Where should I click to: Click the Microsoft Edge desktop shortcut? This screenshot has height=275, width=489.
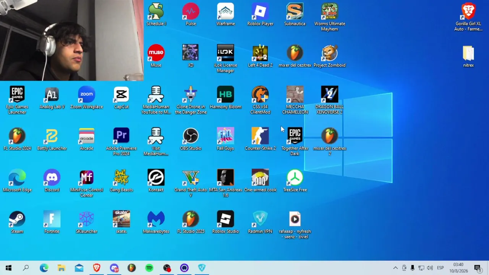click(x=17, y=181)
